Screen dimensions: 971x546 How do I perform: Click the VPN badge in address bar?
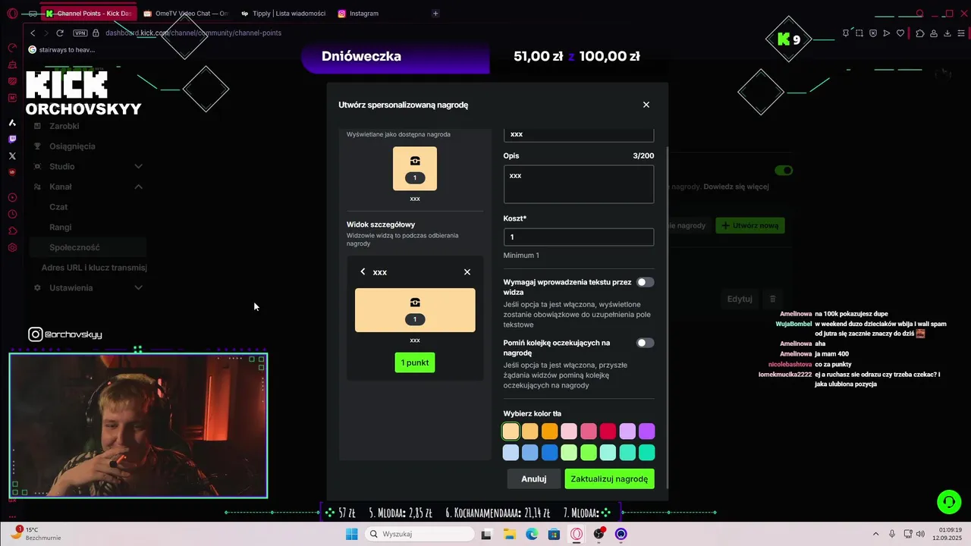80,33
